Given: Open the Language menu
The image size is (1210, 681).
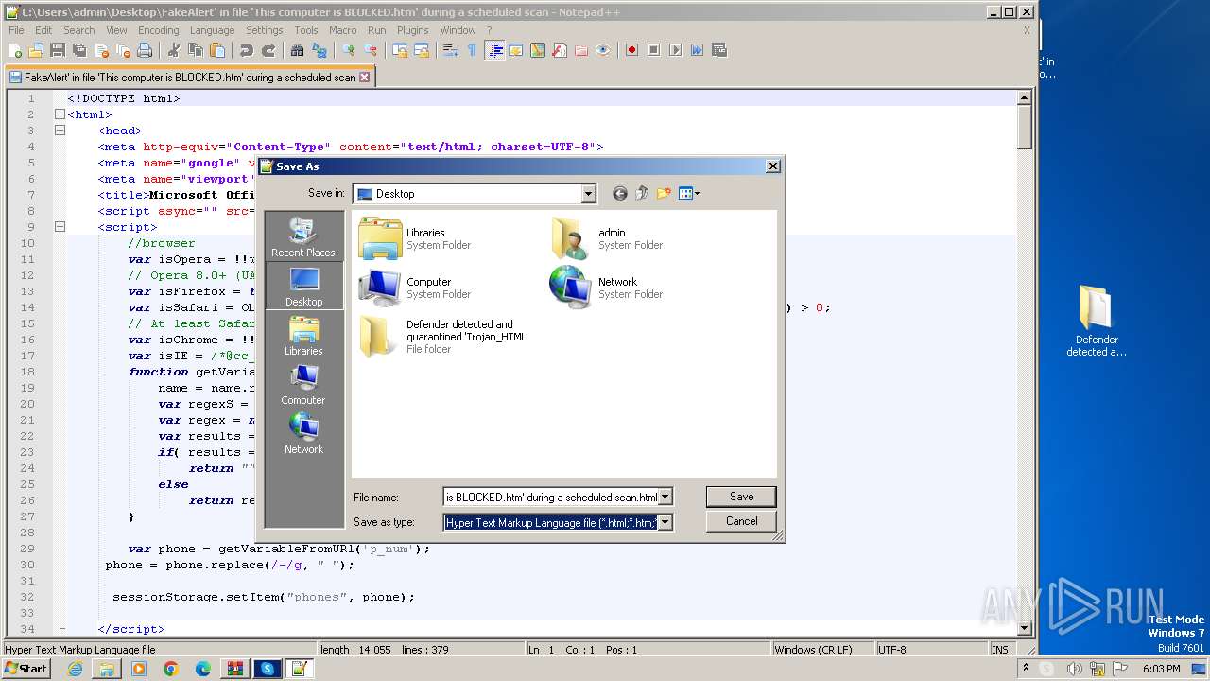Looking at the screenshot, I should coord(212,30).
